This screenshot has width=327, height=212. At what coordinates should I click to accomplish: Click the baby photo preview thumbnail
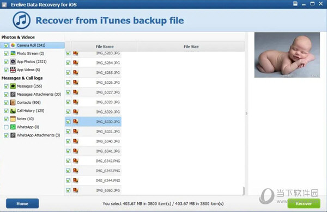(x=287, y=55)
